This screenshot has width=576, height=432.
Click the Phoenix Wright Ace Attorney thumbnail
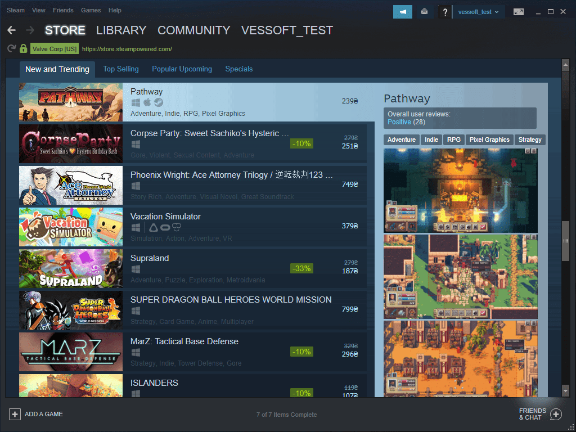coord(71,185)
